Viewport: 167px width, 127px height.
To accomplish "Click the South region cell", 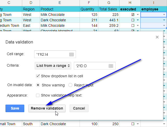I will [x=31, y=124].
